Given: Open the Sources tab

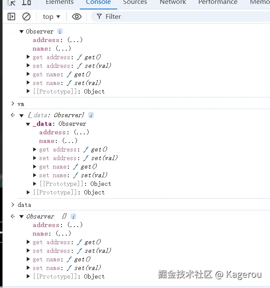Looking at the screenshot, I should [135, 2].
